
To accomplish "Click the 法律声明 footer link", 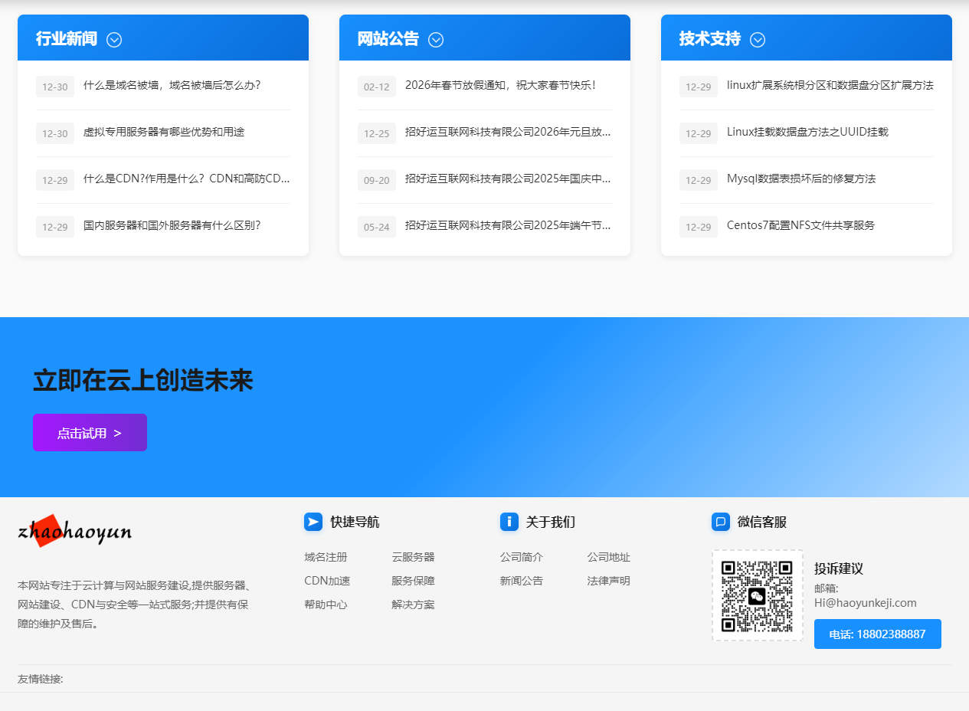I will coord(608,581).
